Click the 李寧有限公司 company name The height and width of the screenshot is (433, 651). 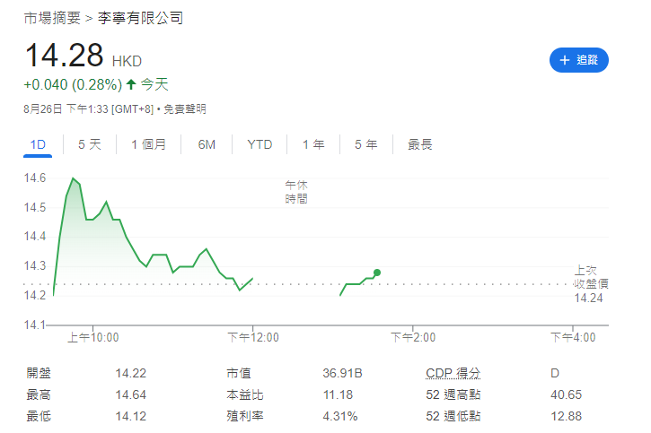pyautogui.click(x=139, y=18)
